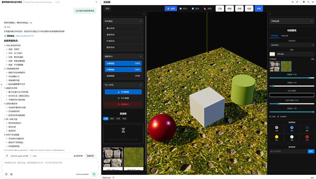This screenshot has height=179, width=316.
Task: Toggle left side panel visibility
Action: click(123, 64)
